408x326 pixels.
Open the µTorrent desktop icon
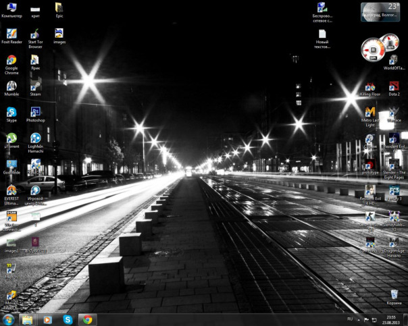point(11,138)
